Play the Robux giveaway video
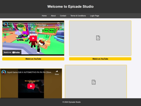Viewport: 141px width, 106px height. click(33, 38)
